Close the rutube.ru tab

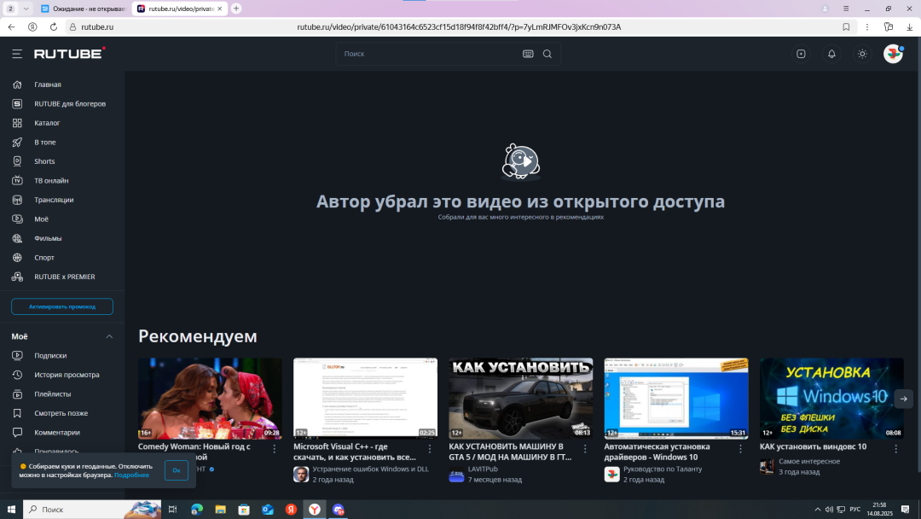[220, 9]
